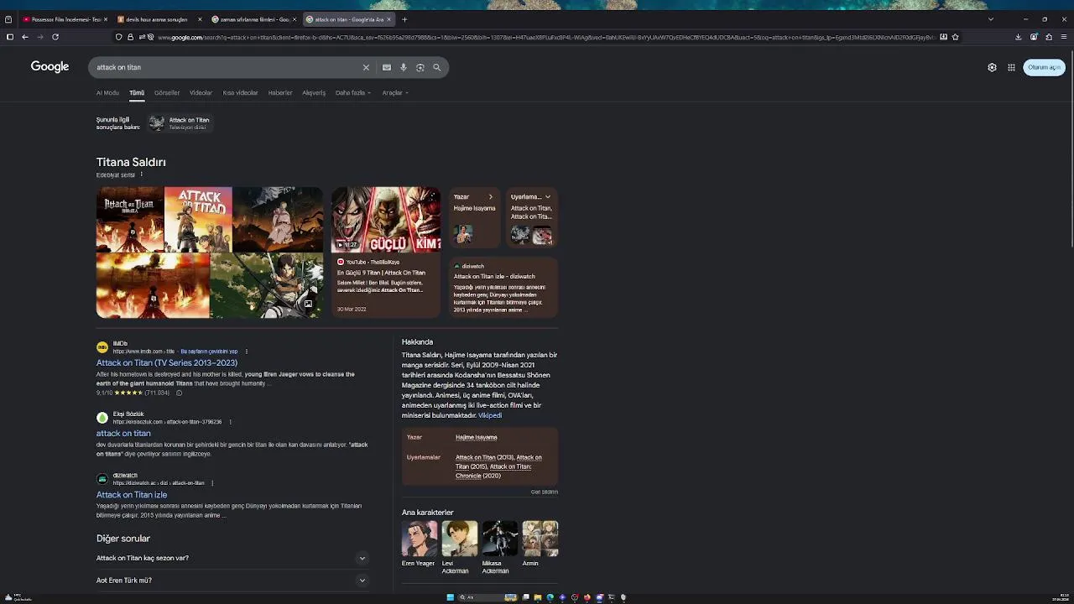The width and height of the screenshot is (1074, 604).
Task: Open Attack on Titan (TV Series 2013–2023) link
Action: coord(167,363)
